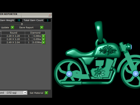Select the first 2.28 X 2.28 size cell
This screenshot has width=140, height=105.
(13, 36)
